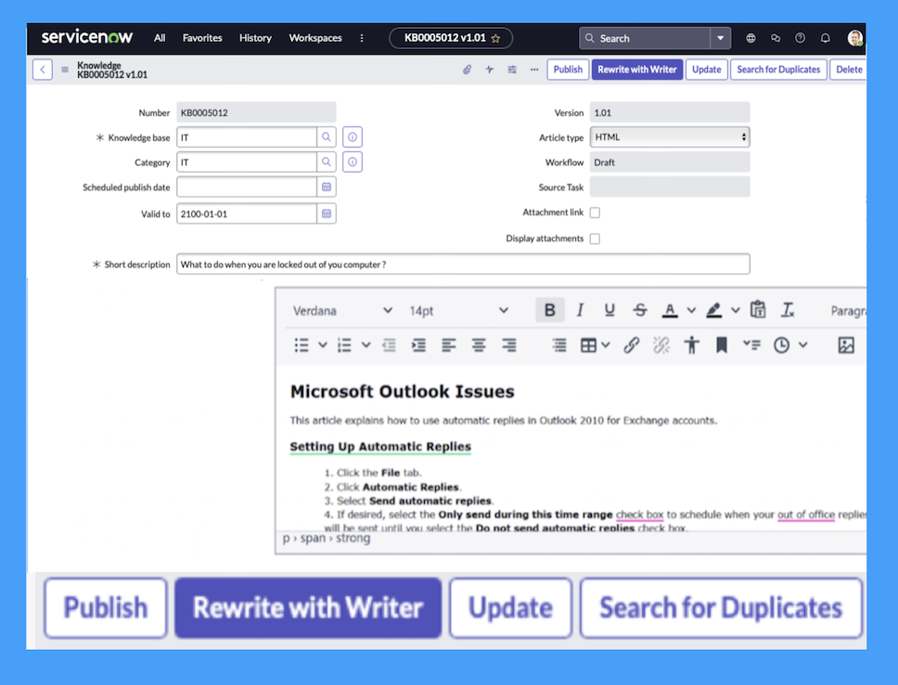The width and height of the screenshot is (898, 685).
Task: Click the notification bell icon
Action: tap(825, 38)
